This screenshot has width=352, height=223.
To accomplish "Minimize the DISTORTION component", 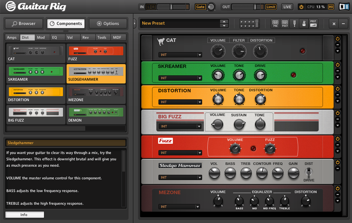I will pyautogui.click(x=337, y=95).
